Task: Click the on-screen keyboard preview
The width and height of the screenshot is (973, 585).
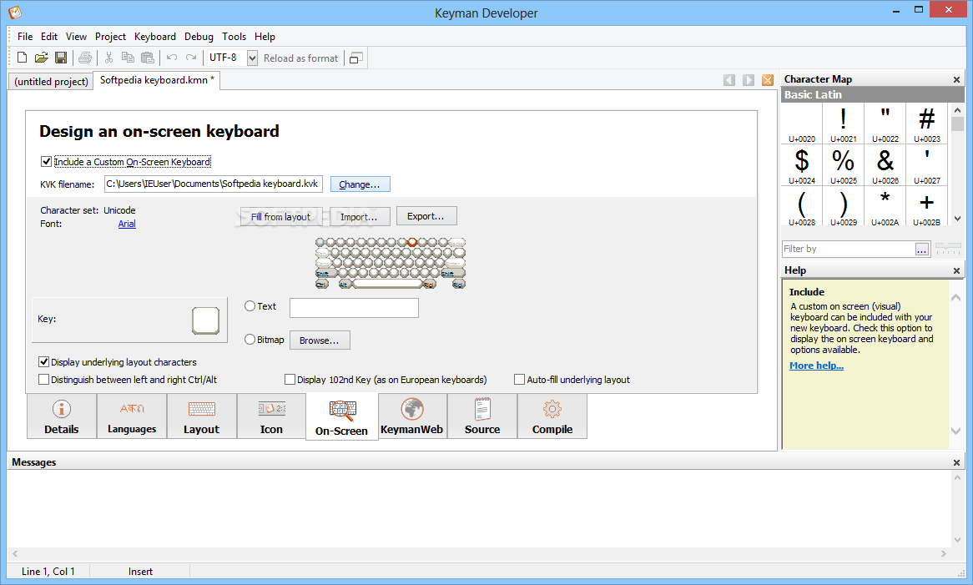Action: [x=391, y=263]
